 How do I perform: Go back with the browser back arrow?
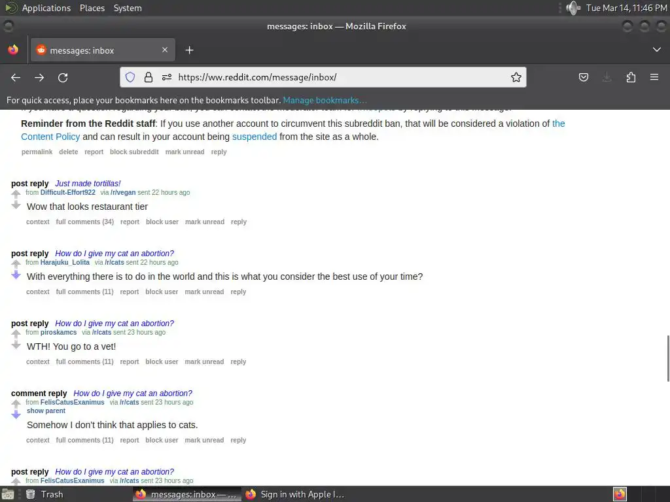pyautogui.click(x=16, y=77)
